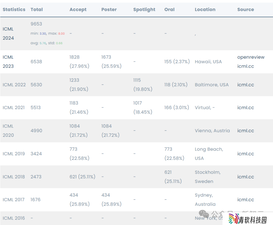
Task: Click oral cell 166 (3.01%)
Action: pyautogui.click(x=177, y=108)
